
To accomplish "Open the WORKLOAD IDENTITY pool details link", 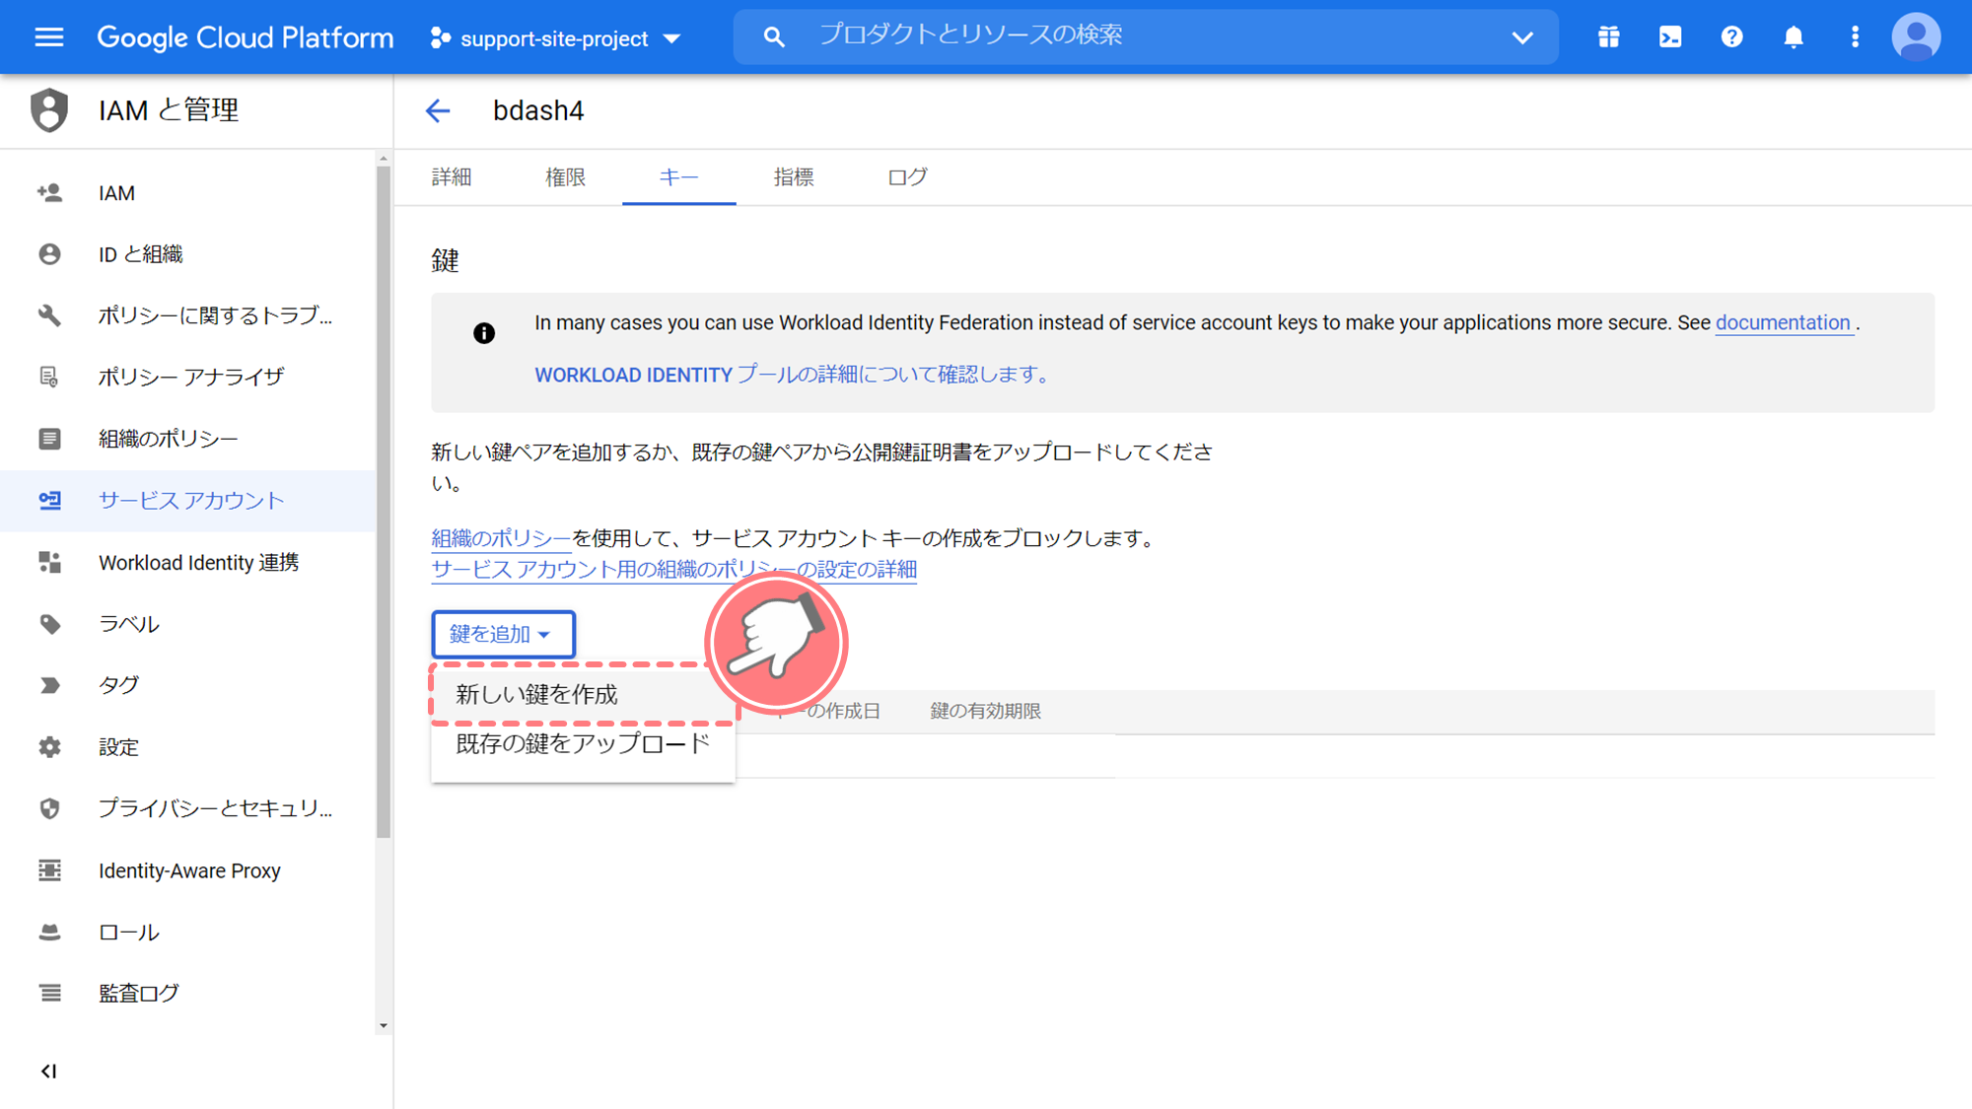I will 793,375.
